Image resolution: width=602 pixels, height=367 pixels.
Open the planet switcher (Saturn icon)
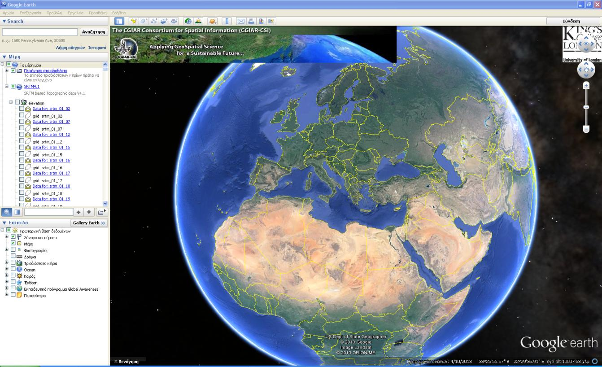(x=212, y=21)
